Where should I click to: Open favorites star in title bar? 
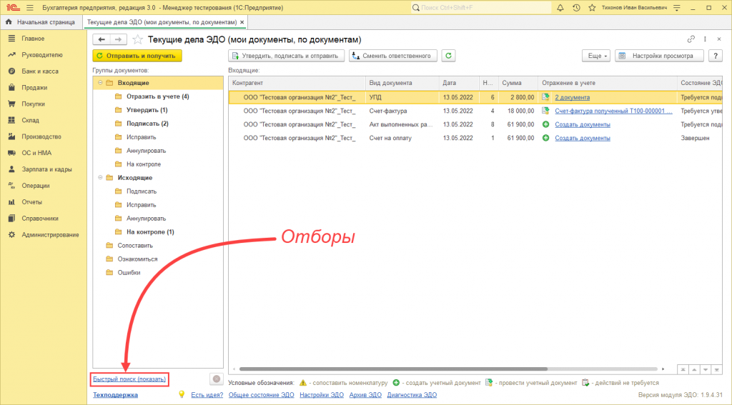pyautogui.click(x=592, y=7)
